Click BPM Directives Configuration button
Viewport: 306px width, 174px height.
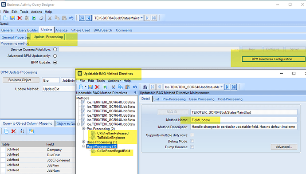coord(274,59)
